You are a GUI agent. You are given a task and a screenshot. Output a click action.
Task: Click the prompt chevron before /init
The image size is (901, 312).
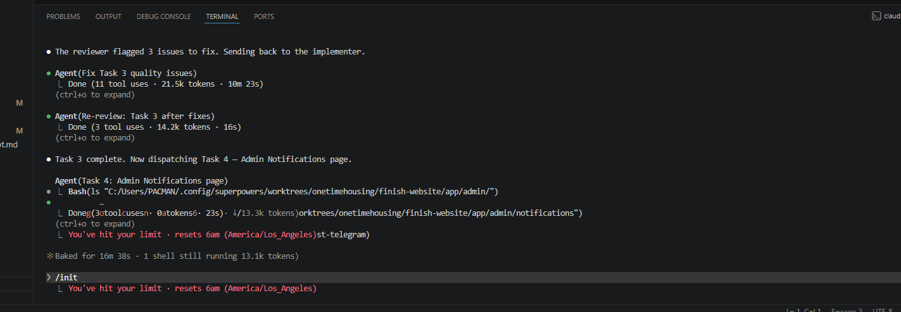49,278
